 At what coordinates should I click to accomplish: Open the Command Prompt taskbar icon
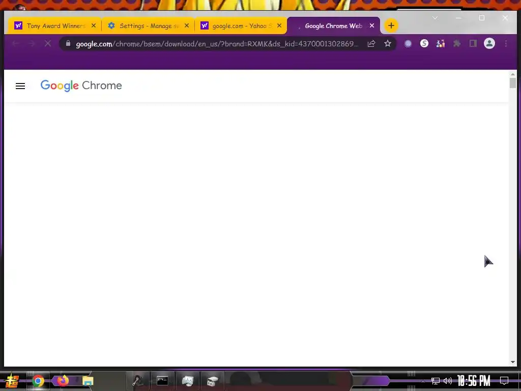pyautogui.click(x=162, y=381)
